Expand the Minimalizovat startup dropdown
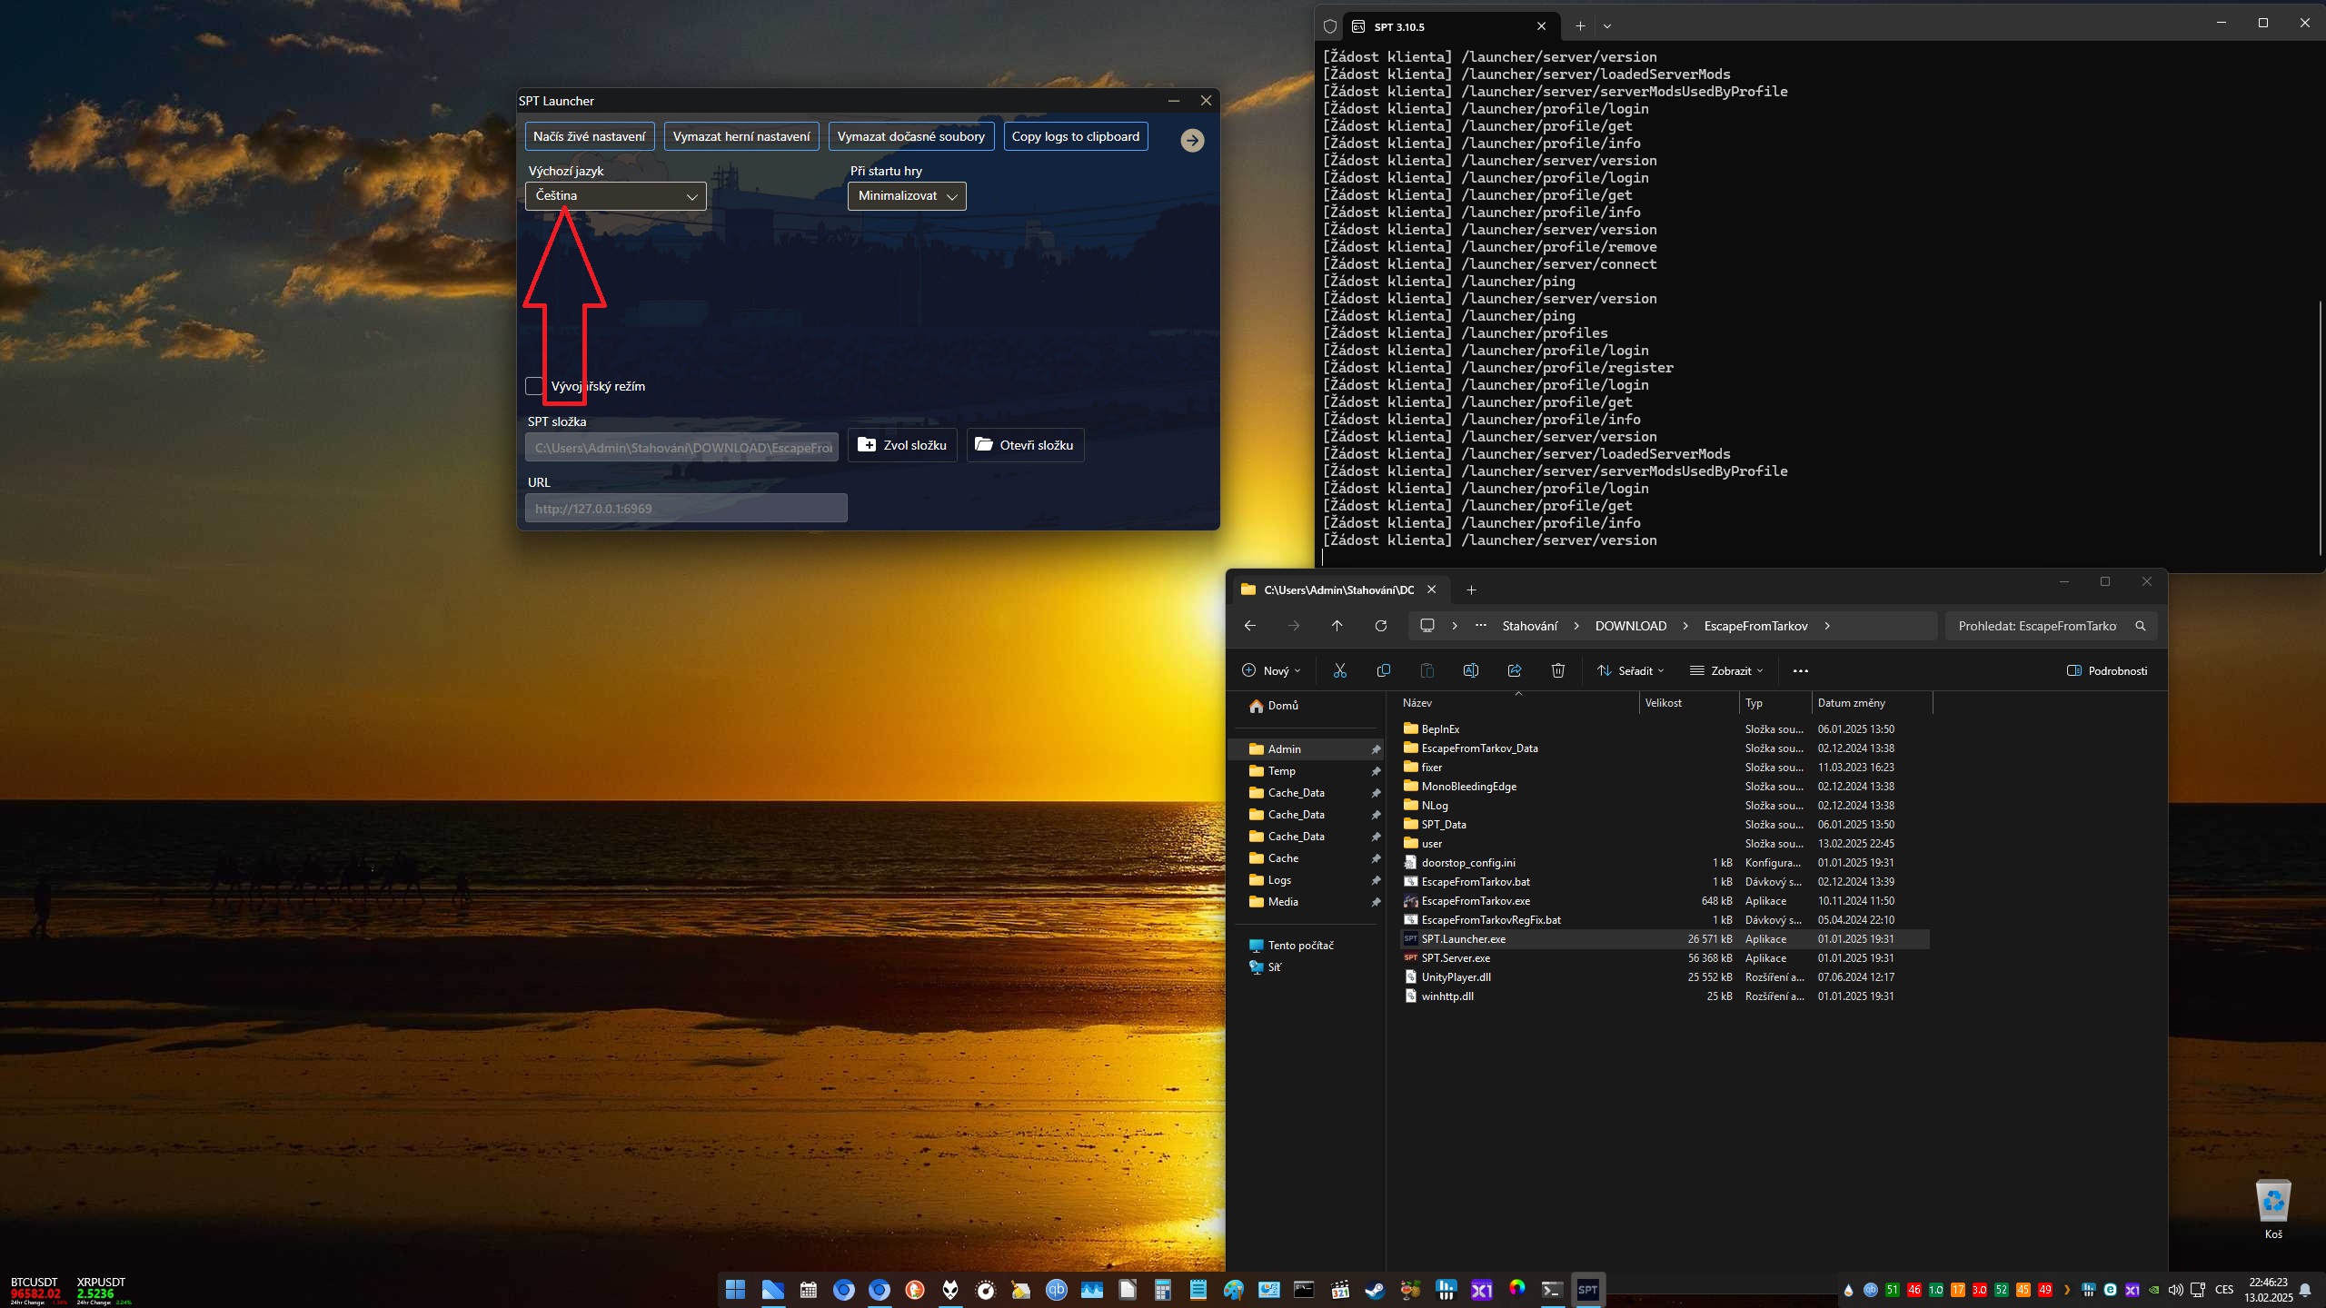 click(x=906, y=196)
